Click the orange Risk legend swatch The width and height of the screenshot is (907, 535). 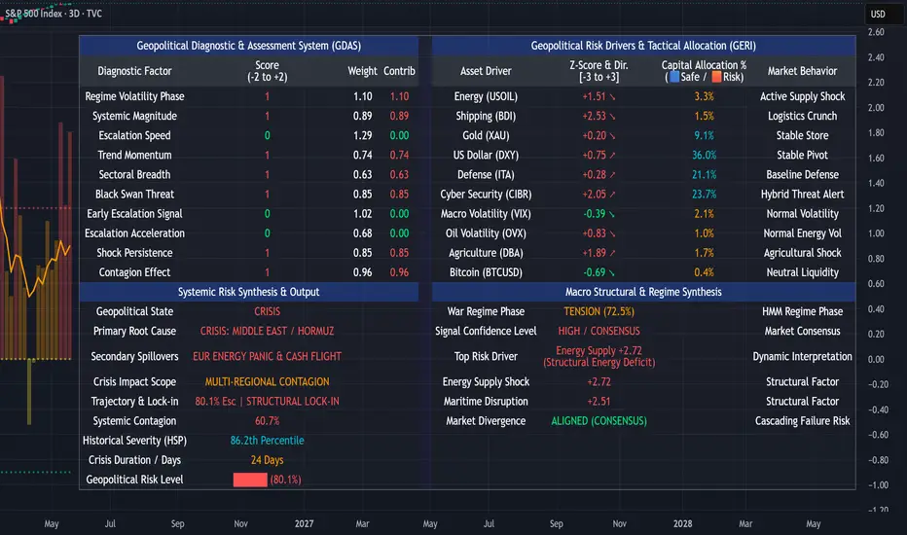pyautogui.click(x=716, y=76)
